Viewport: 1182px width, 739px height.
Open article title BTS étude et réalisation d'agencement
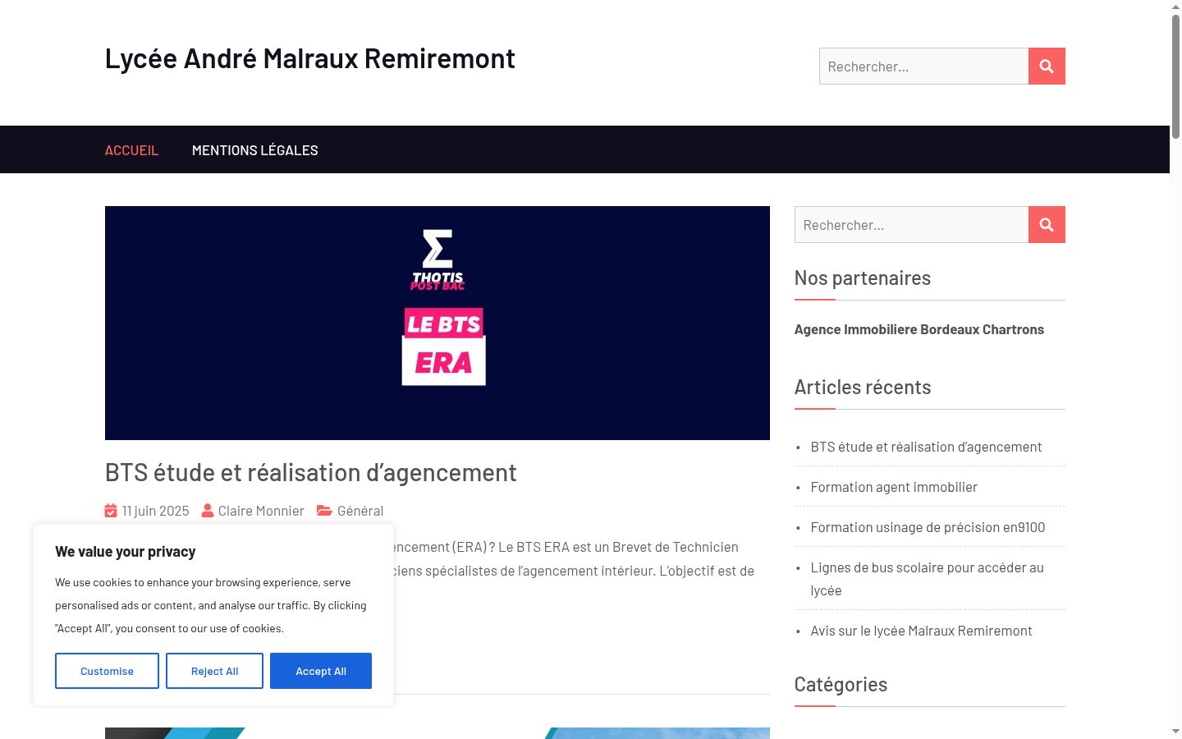311,473
